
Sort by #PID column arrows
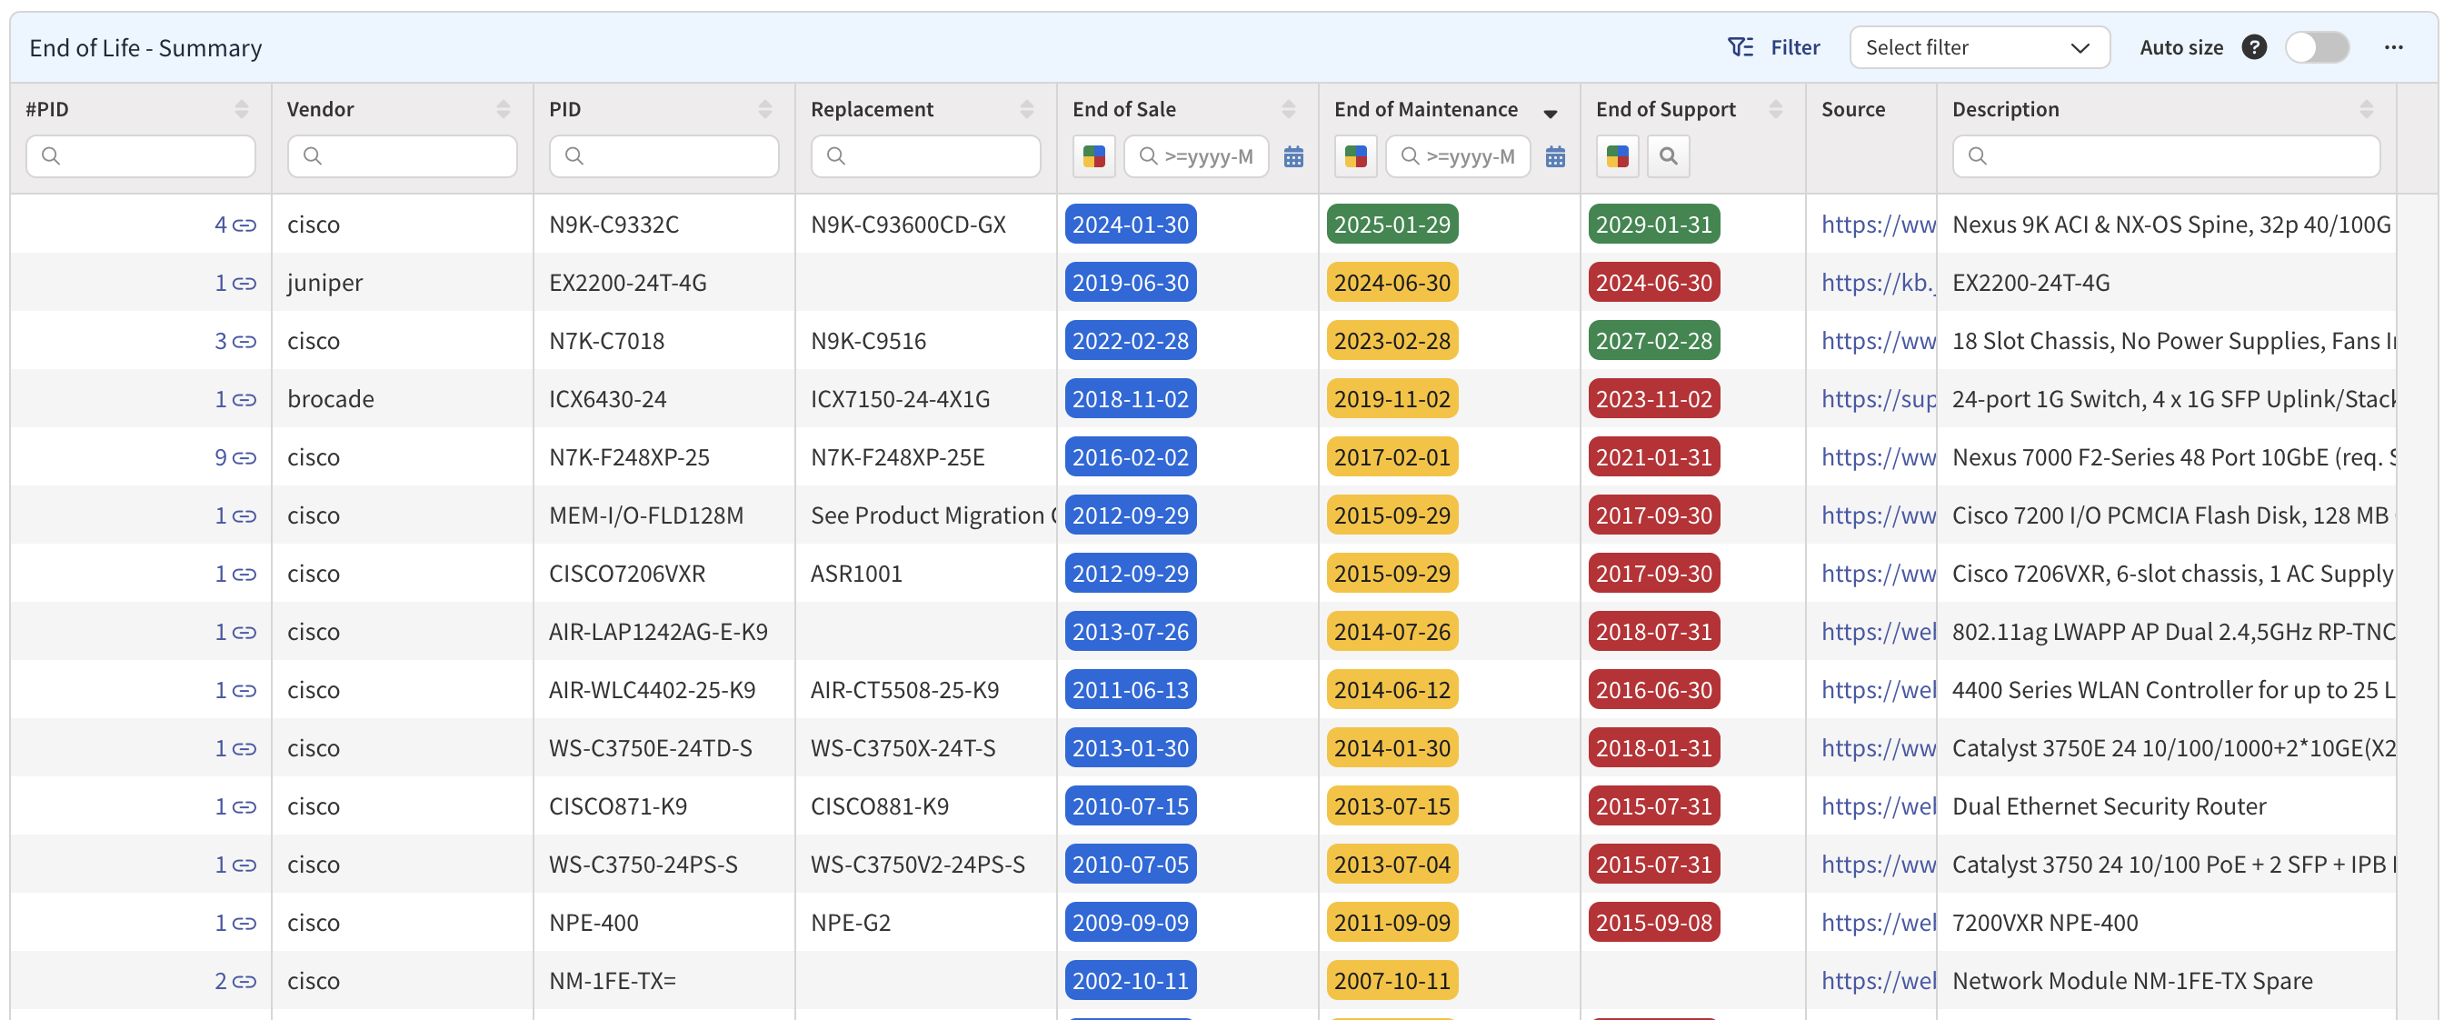coord(242,109)
